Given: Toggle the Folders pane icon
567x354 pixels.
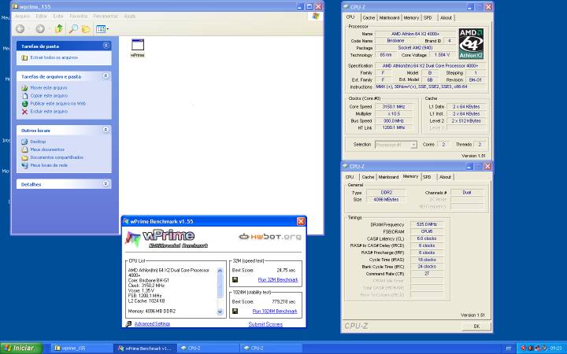Looking at the screenshot, I should (86, 29).
